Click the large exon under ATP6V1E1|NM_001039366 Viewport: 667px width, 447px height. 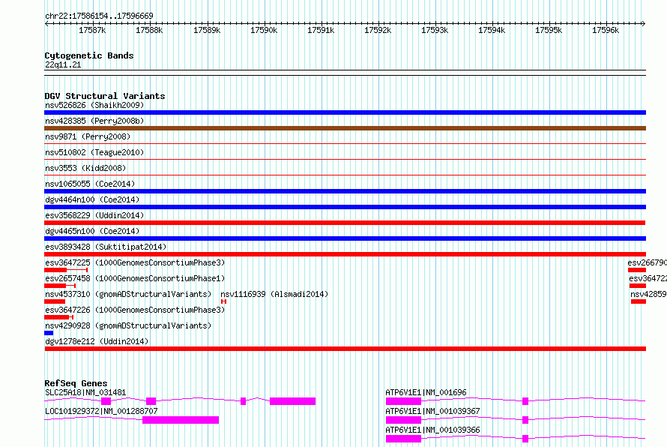(x=403, y=439)
